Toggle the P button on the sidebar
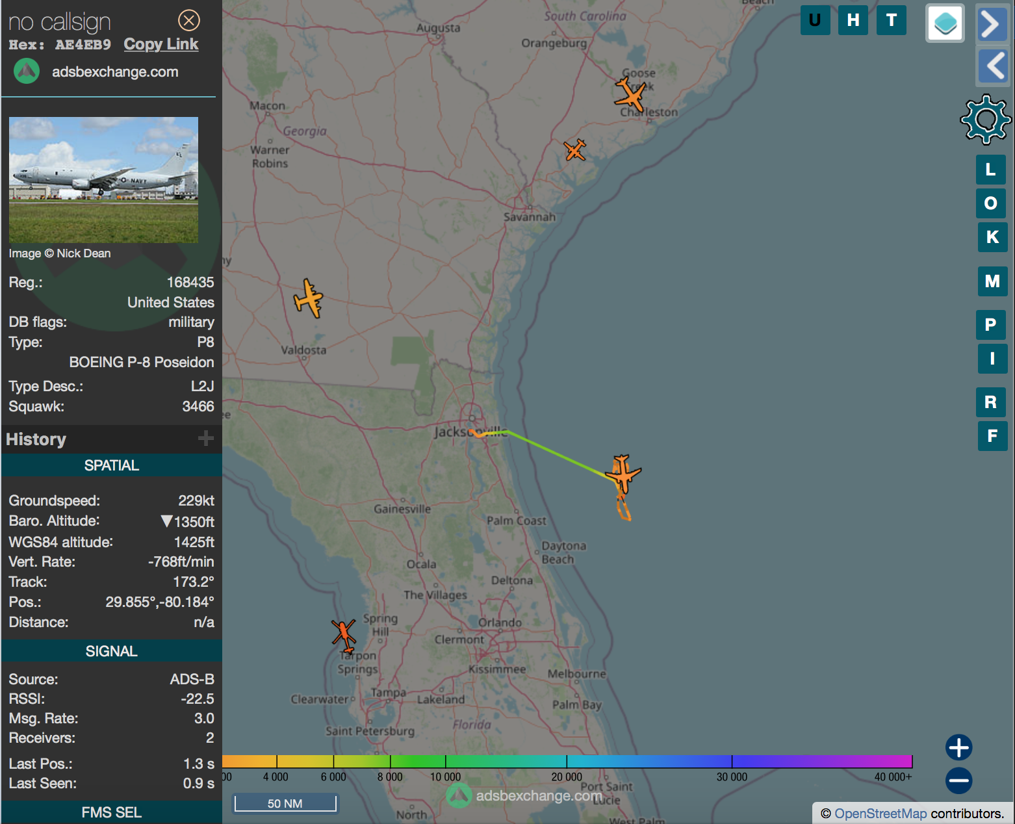Screen dimensions: 1015x824 point(991,325)
